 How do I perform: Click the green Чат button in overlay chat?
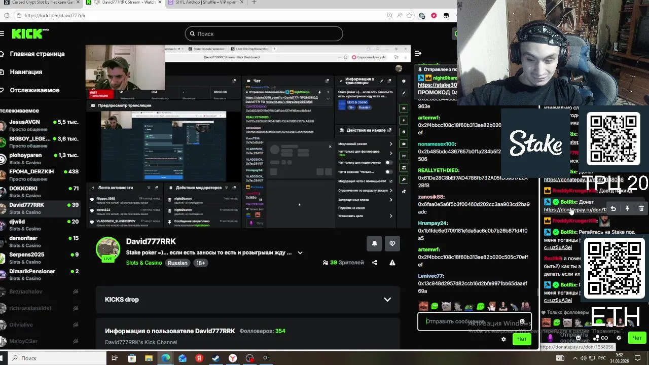click(637, 338)
